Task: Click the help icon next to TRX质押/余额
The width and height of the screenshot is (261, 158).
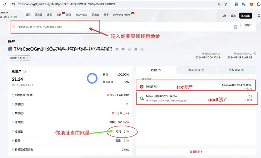Action: (13, 95)
